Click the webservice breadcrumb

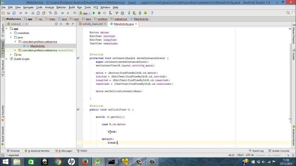tap(119, 19)
